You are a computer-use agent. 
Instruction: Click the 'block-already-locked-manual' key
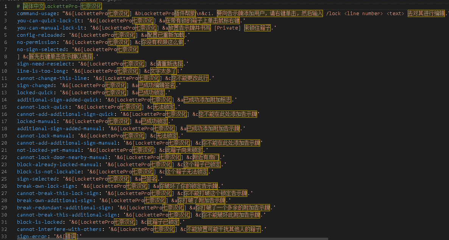pos(58,164)
